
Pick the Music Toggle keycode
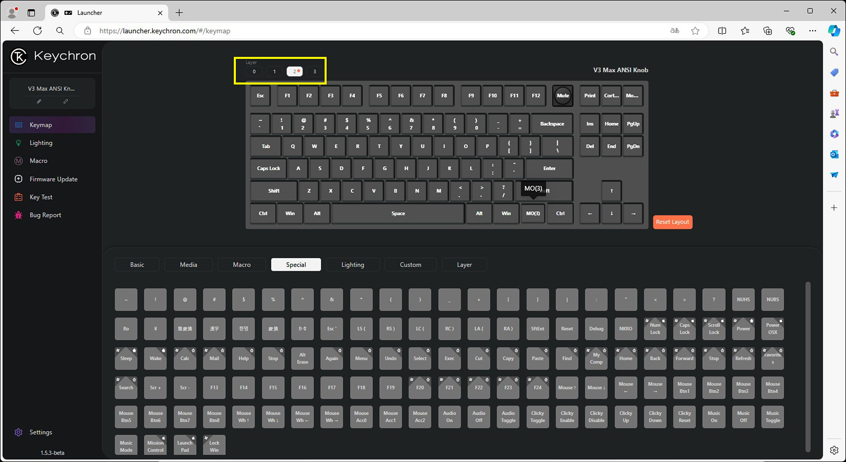[x=773, y=417]
